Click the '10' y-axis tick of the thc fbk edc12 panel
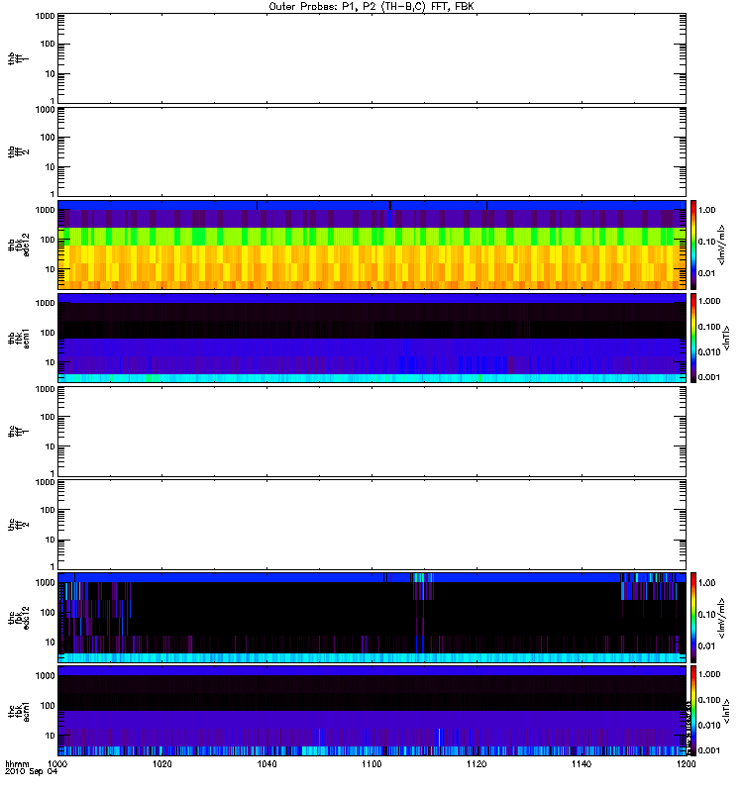 point(51,642)
